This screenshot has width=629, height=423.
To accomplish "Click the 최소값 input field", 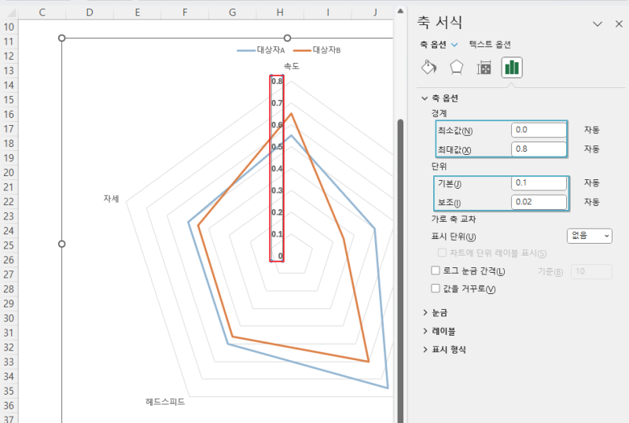I will (539, 130).
